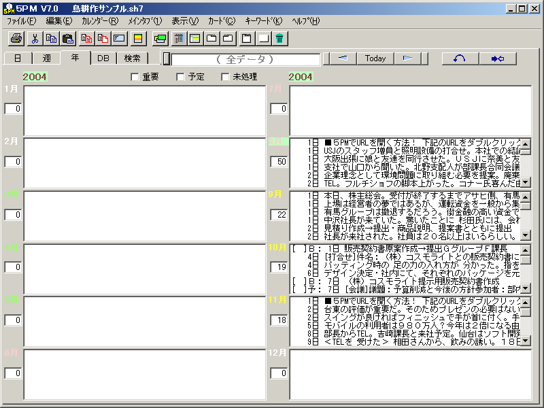Click the 9月 count field showing 22
544x408 pixels.
click(279, 215)
